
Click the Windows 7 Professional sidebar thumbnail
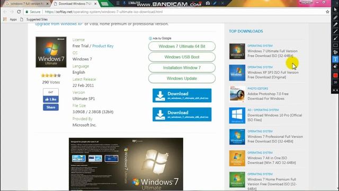click(237, 137)
